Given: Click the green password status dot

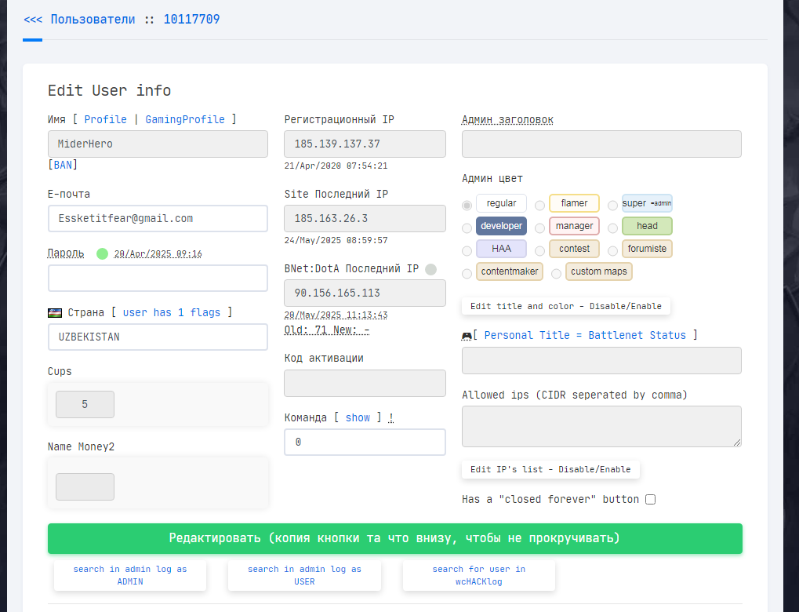Looking at the screenshot, I should point(103,253).
